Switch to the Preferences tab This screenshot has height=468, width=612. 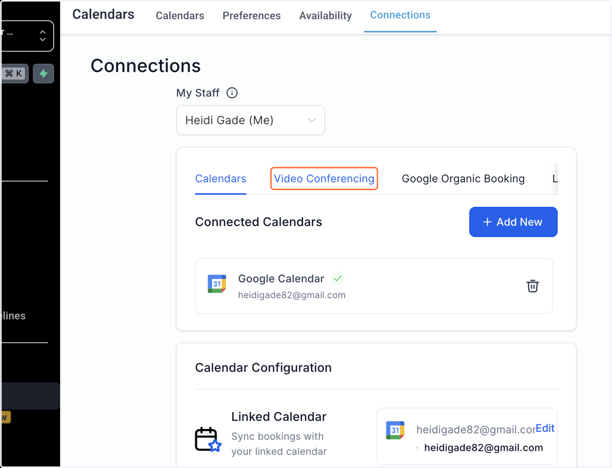251,16
